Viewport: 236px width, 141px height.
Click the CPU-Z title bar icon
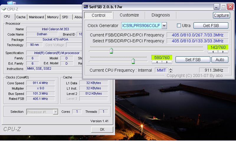4,9
